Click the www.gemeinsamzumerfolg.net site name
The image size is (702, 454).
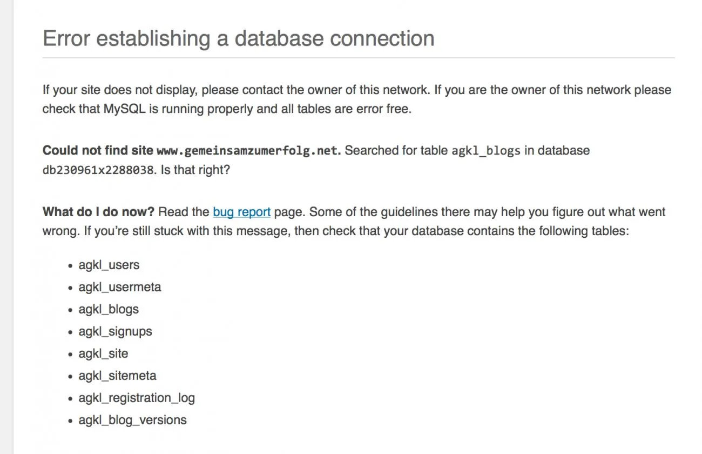(248, 151)
